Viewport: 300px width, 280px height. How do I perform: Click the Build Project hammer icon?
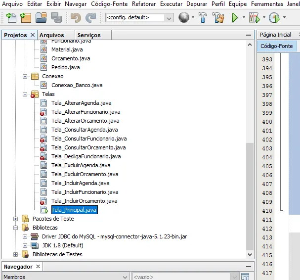(203, 18)
